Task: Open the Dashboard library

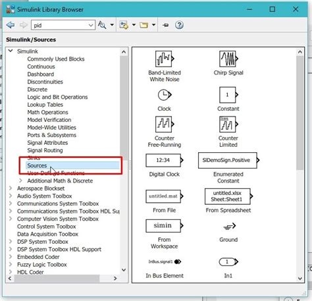Action: click(x=41, y=74)
